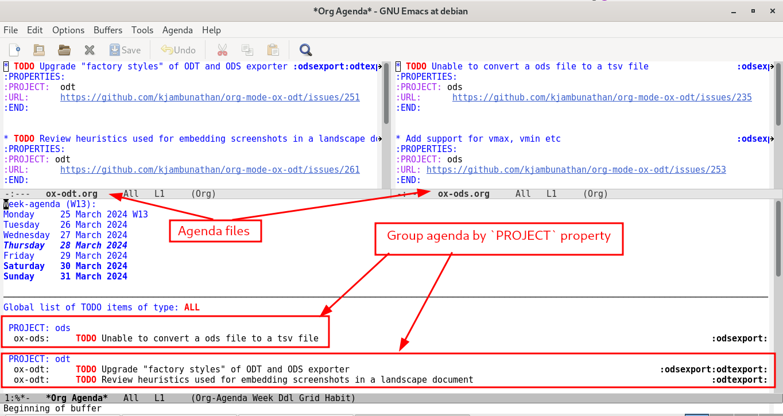Click the New file toolbar icon

pyautogui.click(x=15, y=50)
